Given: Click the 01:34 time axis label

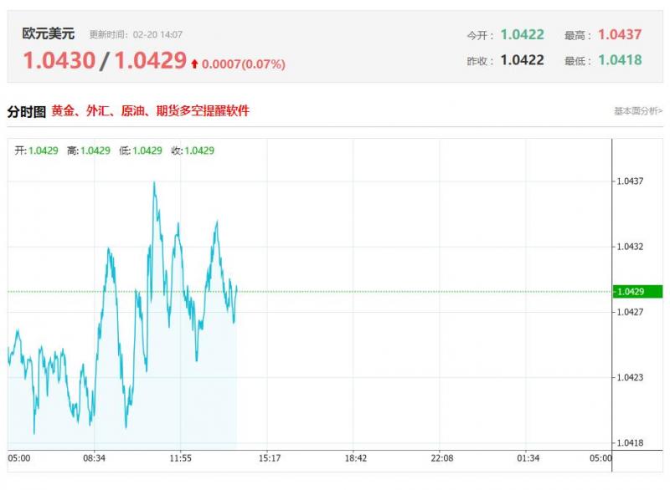Looking at the screenshot, I should click(528, 458).
